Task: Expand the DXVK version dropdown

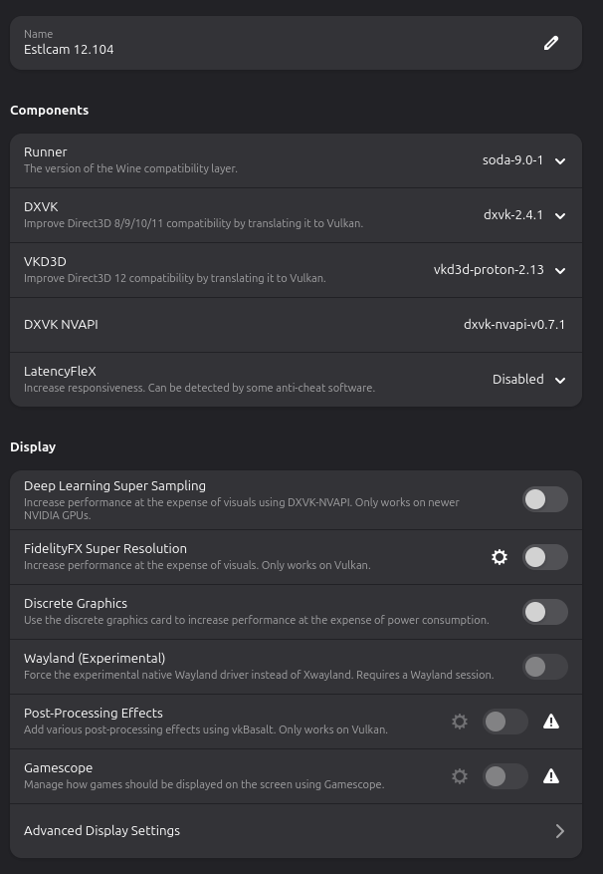Action: [524, 215]
